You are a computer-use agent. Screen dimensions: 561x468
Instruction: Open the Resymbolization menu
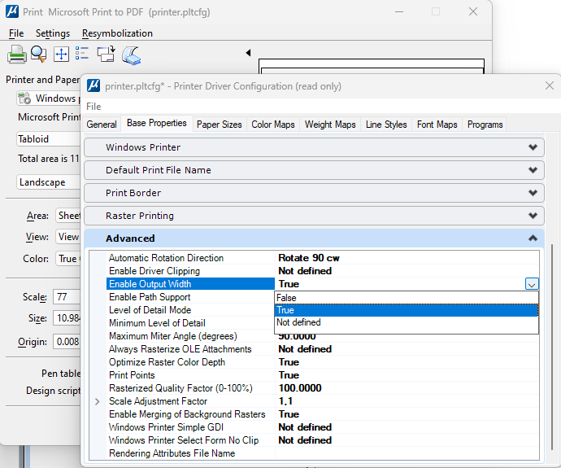click(x=117, y=33)
